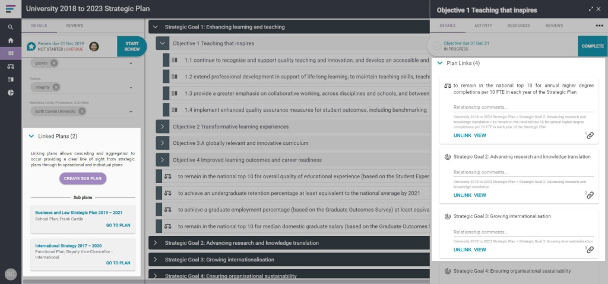Viewport: 608px width, 284px height.
Task: Go to home via the sidebar house icon
Action: (11, 40)
